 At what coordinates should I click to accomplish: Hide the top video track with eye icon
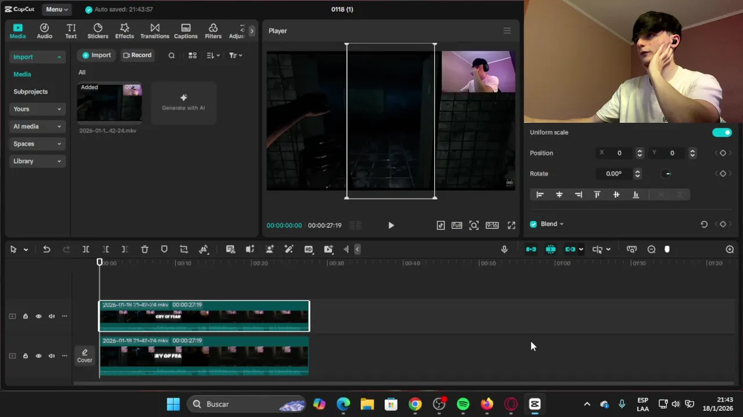[x=39, y=316]
